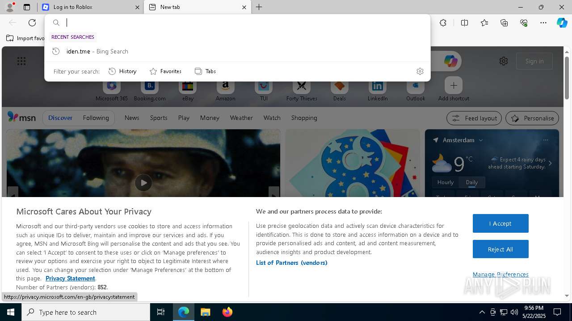Screen dimensions: 572x321
Task: Launch Firefox from the taskbar
Action: (227, 312)
